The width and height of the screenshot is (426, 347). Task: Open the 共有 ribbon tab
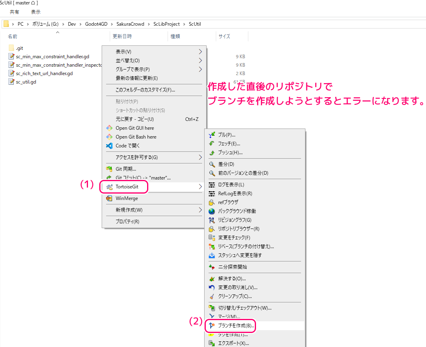[x=14, y=12]
